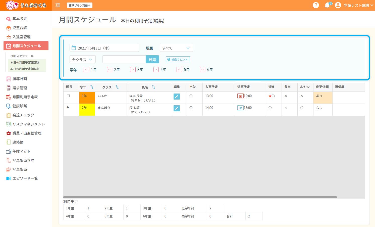Click the 職員・出退勤管理 briefcase icon
375x227 pixels.
pos(9,133)
